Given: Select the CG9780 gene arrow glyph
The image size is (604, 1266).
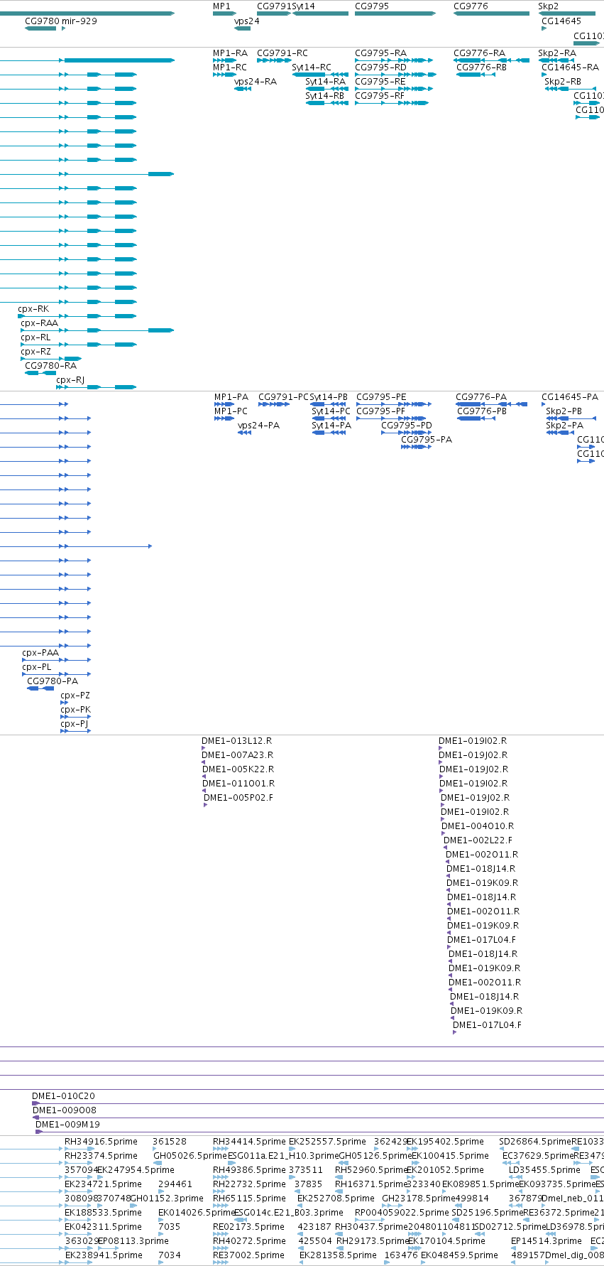Looking at the screenshot, I should point(40,28).
